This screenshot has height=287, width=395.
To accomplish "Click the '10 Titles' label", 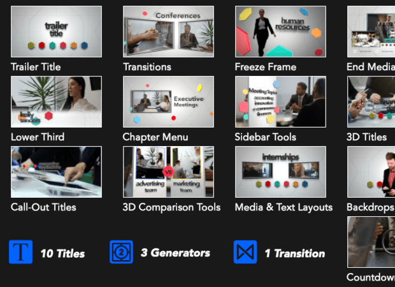I will [x=62, y=253].
